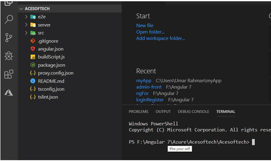Click the README.md info icon
Viewport: 271px width, 161px height.
(33, 81)
